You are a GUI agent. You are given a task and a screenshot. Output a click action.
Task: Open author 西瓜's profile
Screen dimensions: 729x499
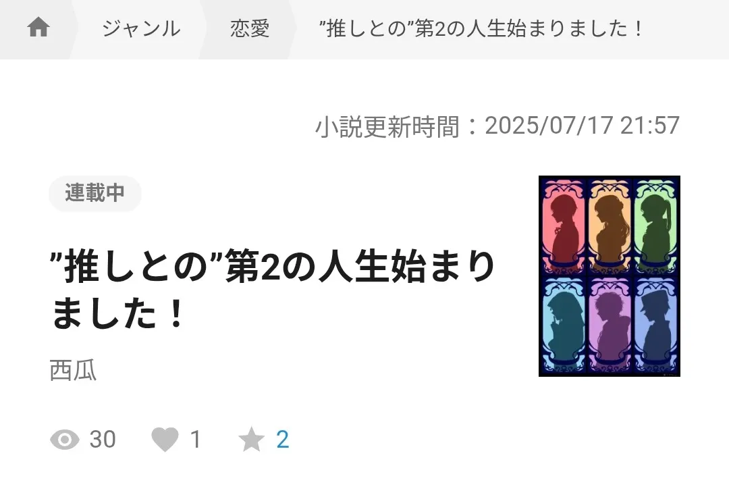(73, 371)
